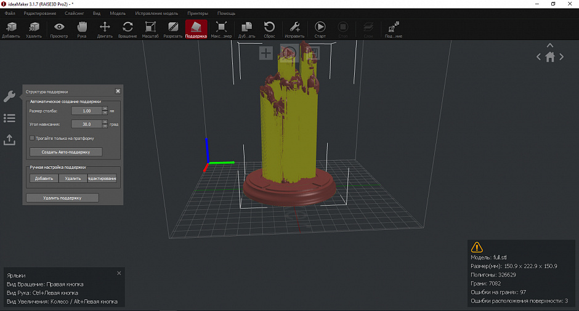Viewport: 579px width, 311px height.
Task: Open the Принтеры menu
Action: point(198,14)
